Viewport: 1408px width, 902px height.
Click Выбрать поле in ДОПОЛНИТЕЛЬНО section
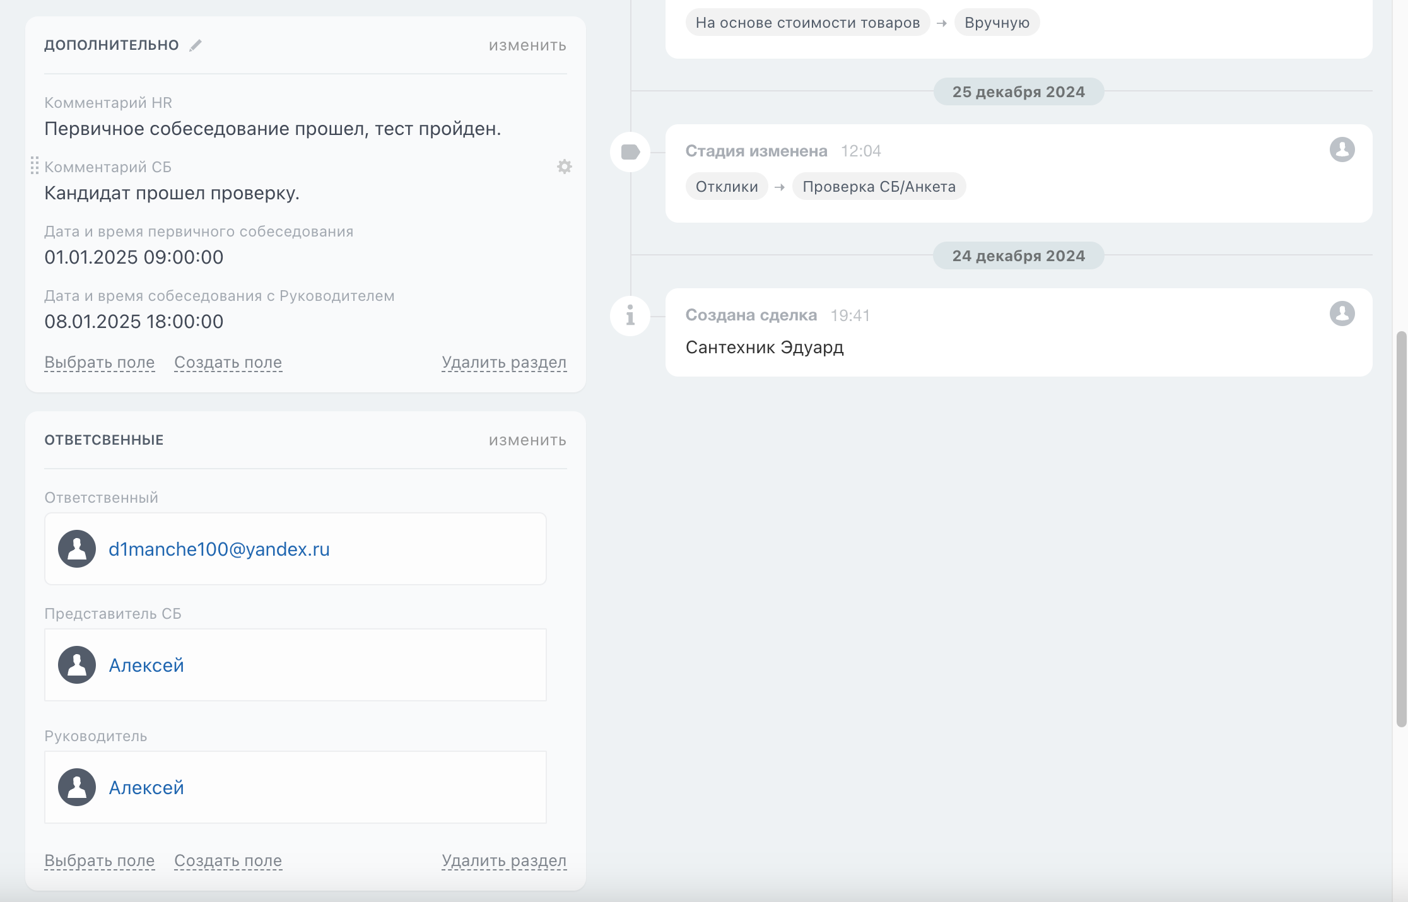click(x=100, y=363)
